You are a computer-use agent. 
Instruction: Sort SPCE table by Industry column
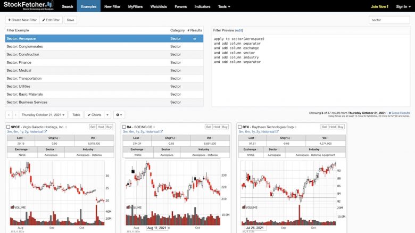tap(89, 149)
